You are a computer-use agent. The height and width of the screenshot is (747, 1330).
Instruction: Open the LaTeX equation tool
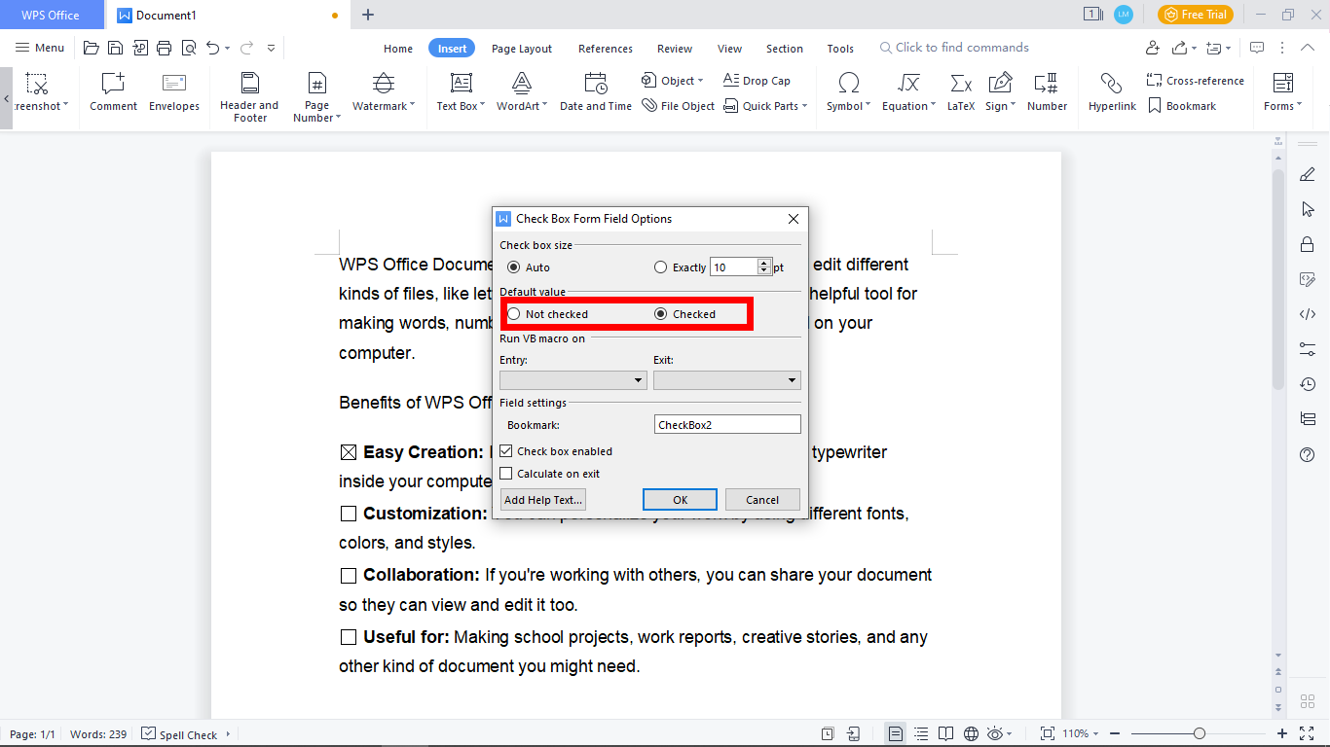pyautogui.click(x=960, y=94)
